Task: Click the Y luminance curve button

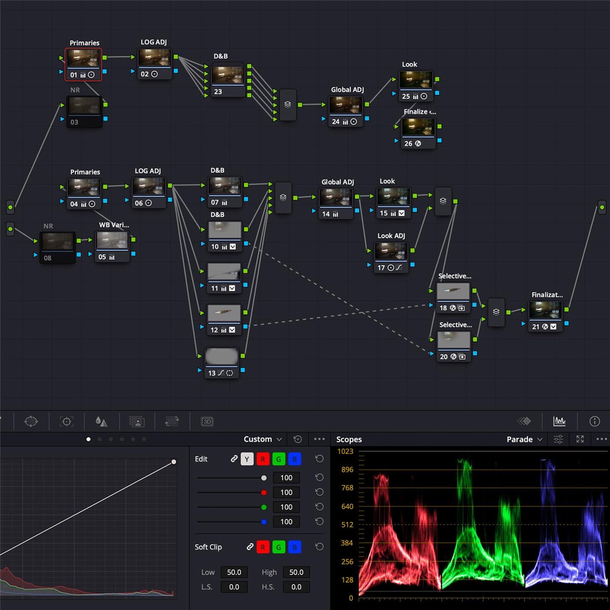Action: pos(247,459)
